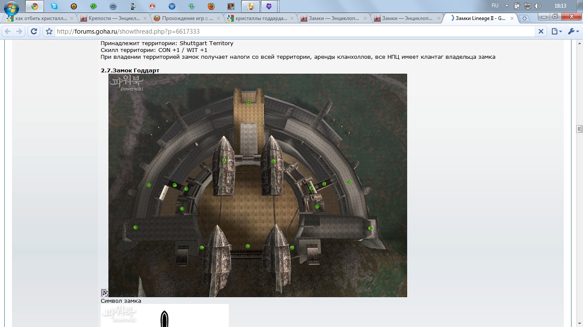Switch to the 'Прохождение игр' tab
Viewport: 583px width, 327px height.
(x=186, y=18)
